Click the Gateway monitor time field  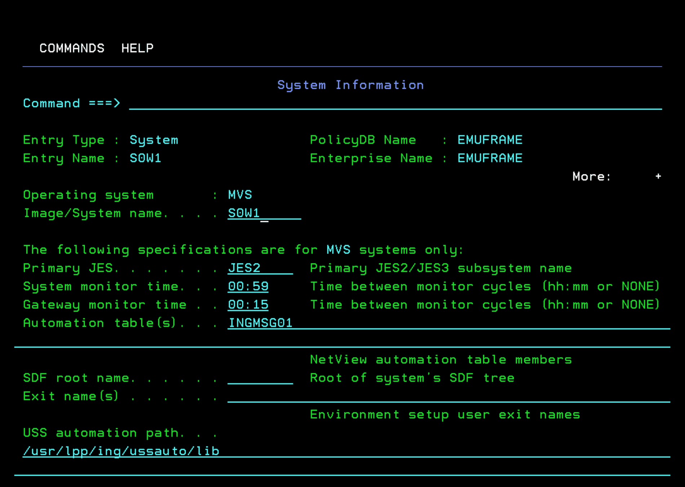point(248,304)
